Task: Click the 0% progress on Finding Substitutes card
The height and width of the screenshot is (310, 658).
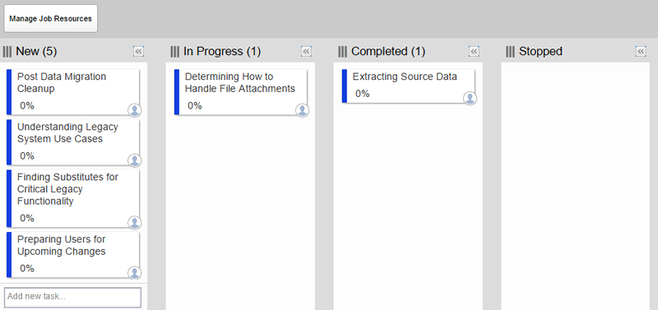Action: (27, 218)
